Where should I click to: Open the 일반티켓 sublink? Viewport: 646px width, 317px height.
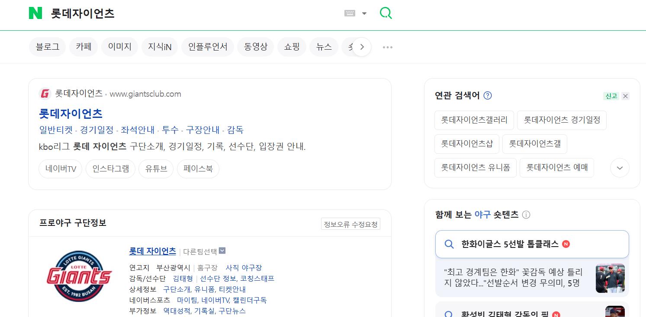pyautogui.click(x=56, y=130)
